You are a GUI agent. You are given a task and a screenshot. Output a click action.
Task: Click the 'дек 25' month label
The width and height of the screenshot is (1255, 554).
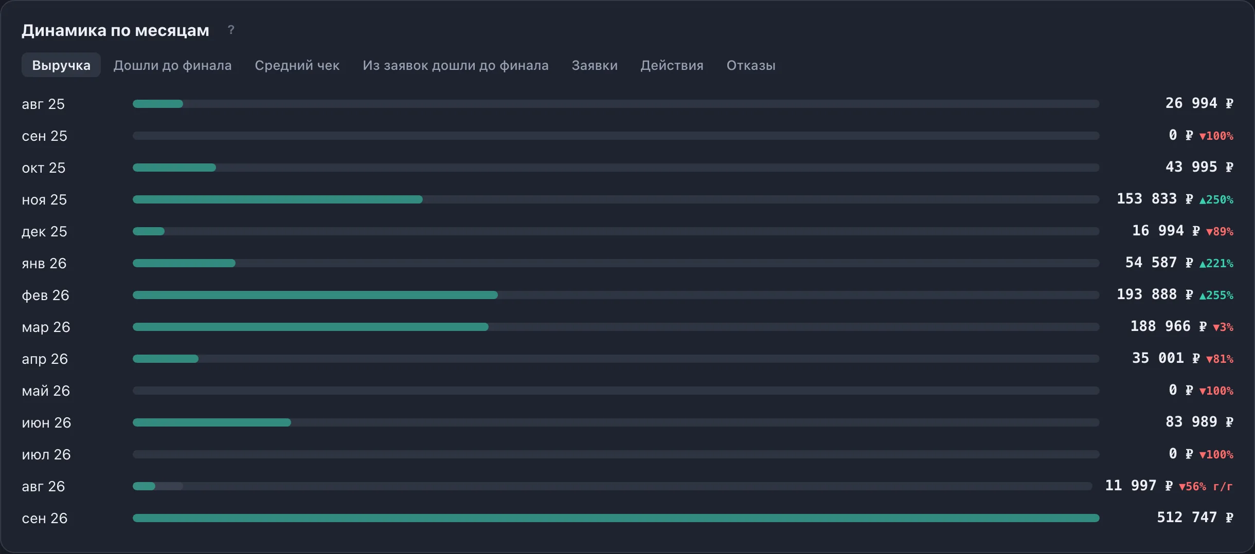pyautogui.click(x=44, y=232)
